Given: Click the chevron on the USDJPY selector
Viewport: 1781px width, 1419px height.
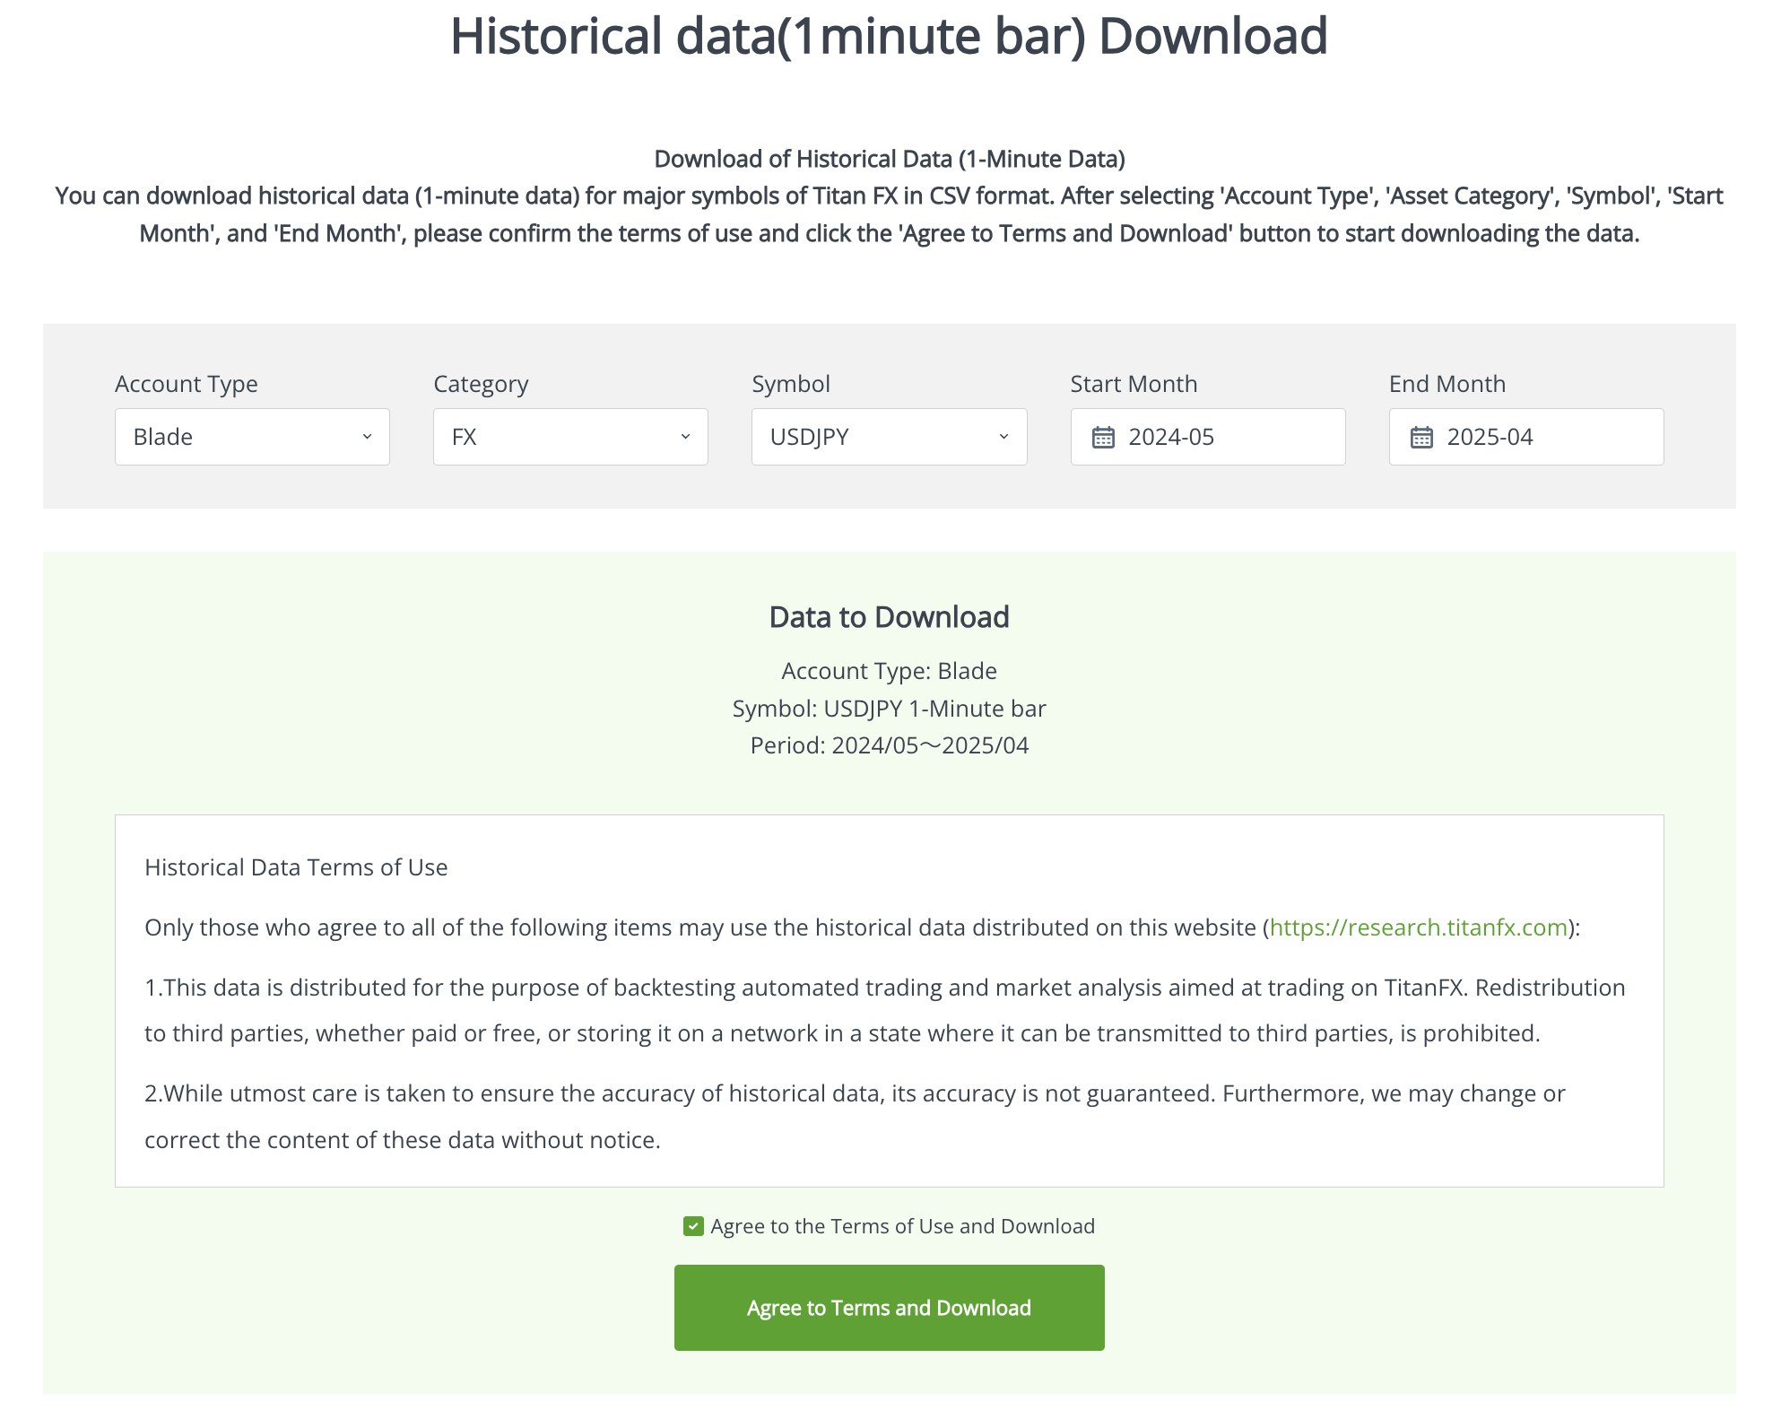Looking at the screenshot, I should 1004,438.
